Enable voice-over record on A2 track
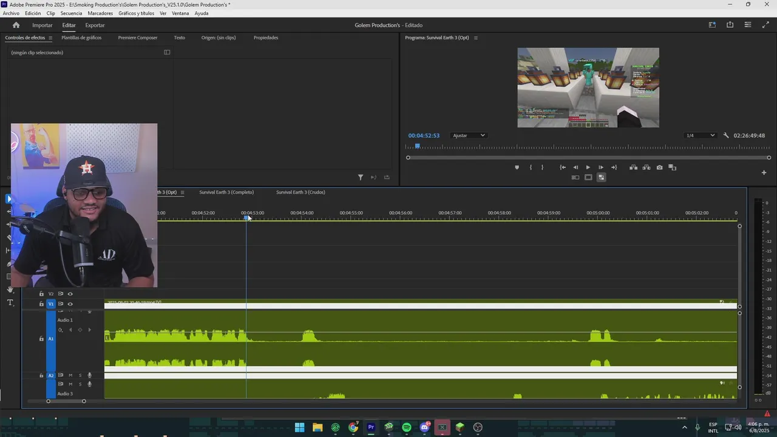The width and height of the screenshot is (777, 437). pos(89,375)
